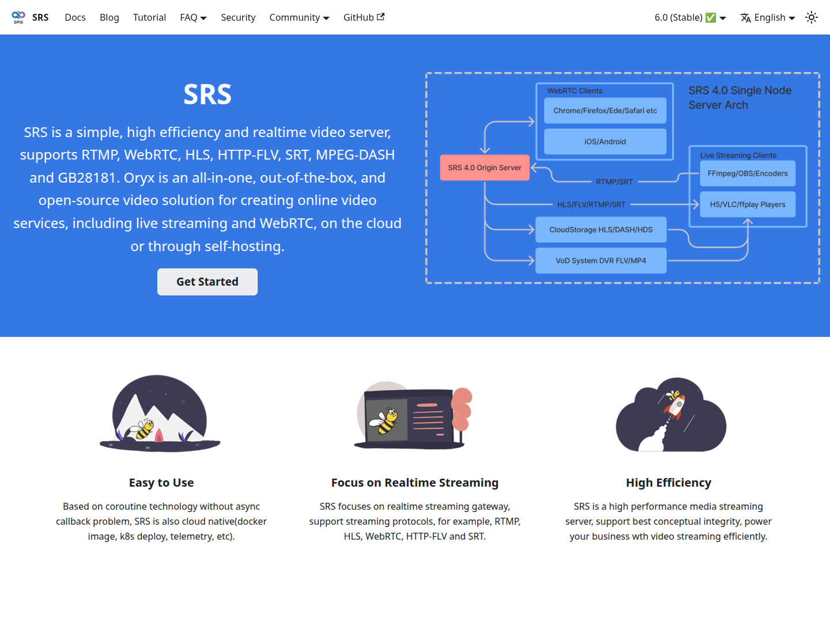This screenshot has height=622, width=830.
Task: Click the "Live Streaming Clients" diagram label
Action: pyautogui.click(x=738, y=155)
